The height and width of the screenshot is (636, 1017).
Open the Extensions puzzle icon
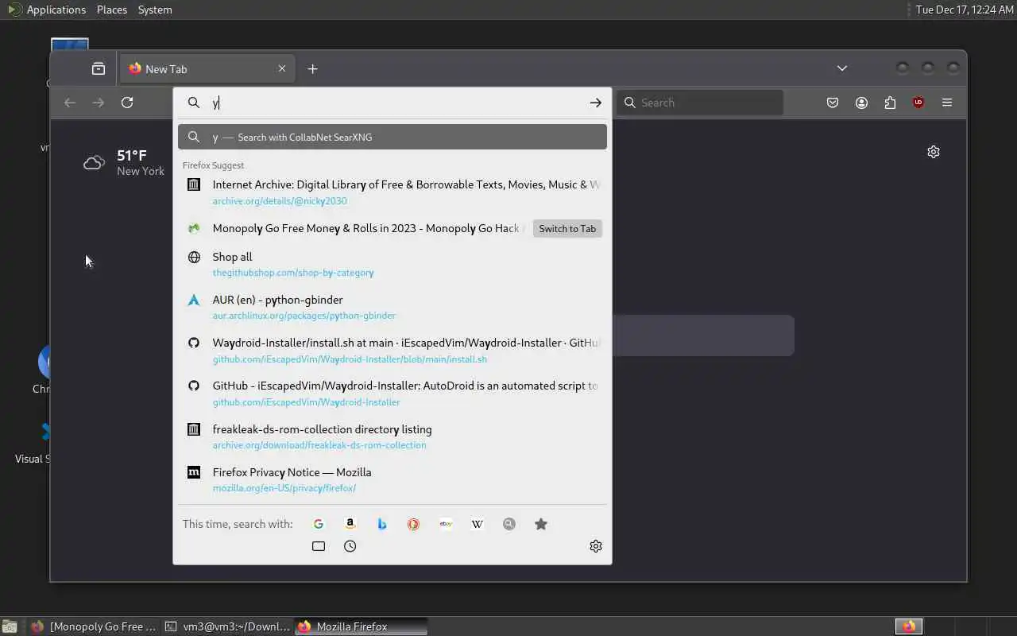(x=890, y=103)
